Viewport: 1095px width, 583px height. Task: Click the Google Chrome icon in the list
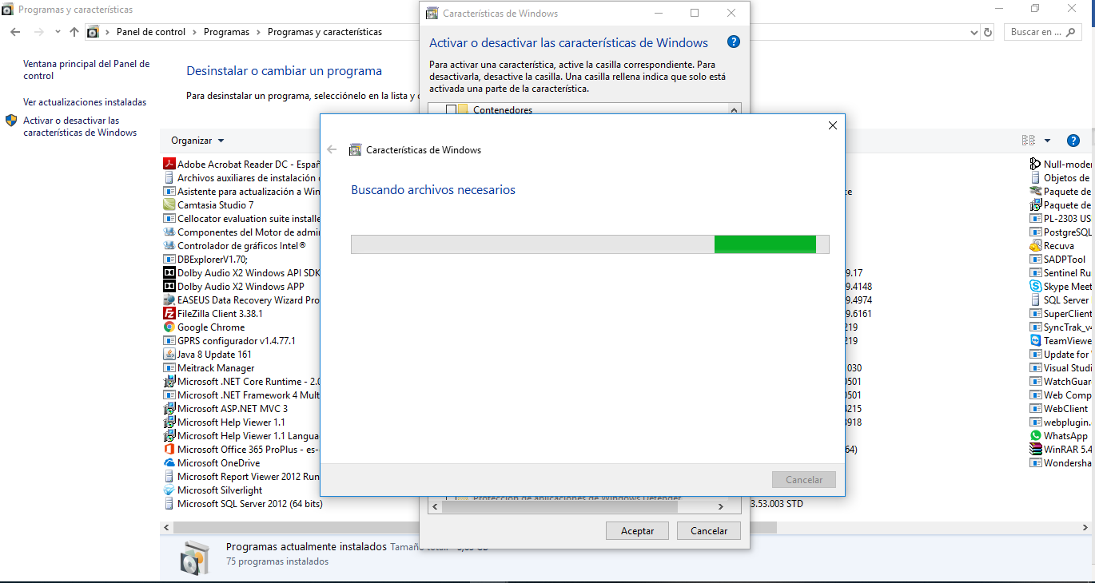[169, 327]
